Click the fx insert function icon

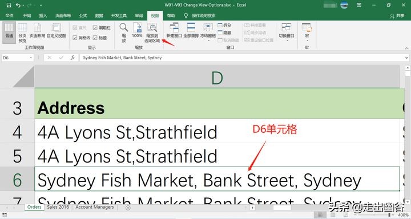pos(72,58)
